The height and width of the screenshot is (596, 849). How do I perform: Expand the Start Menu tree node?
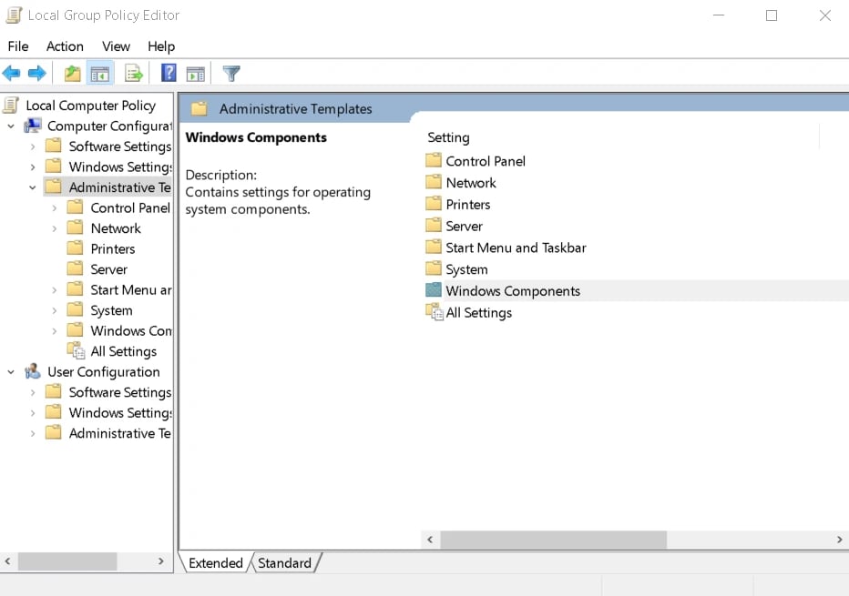point(54,290)
